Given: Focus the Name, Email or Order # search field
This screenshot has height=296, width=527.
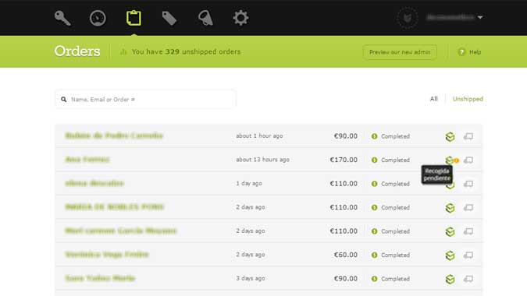Looking at the screenshot, I should tap(145, 99).
